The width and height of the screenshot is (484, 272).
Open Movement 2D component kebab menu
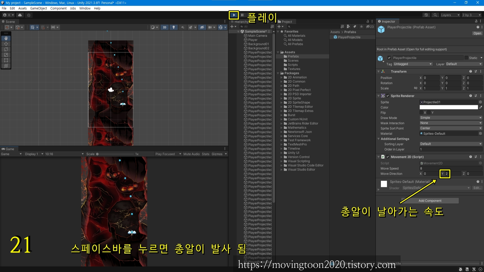click(x=481, y=157)
